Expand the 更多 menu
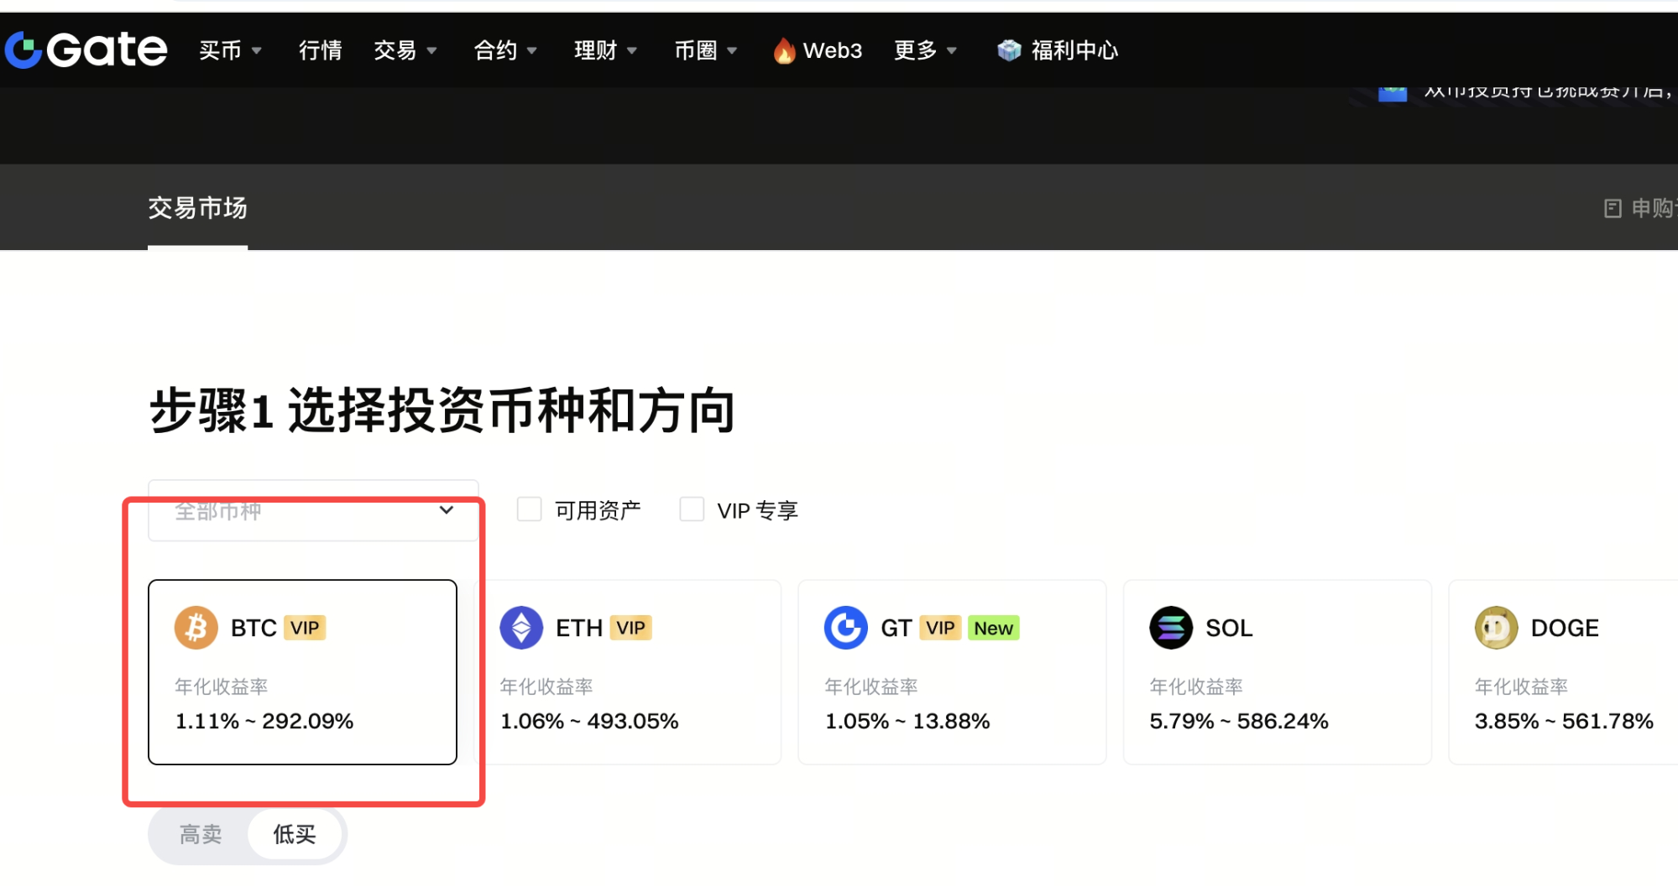The height and width of the screenshot is (887, 1678). click(x=926, y=50)
